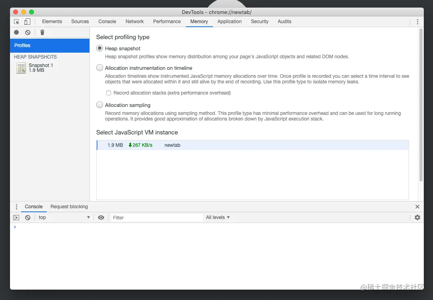
Task: Switch to the Sources tab
Action: [80, 22]
